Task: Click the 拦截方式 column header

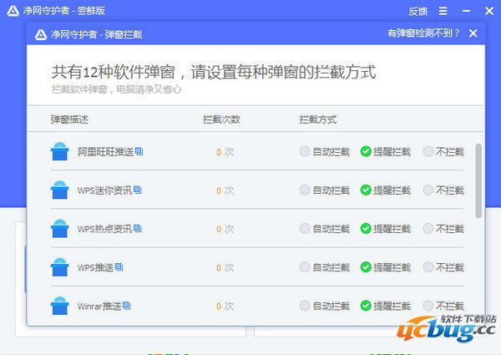Action: tap(318, 119)
